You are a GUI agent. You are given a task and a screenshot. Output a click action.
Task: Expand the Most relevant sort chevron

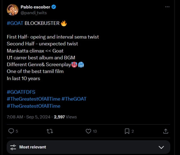pos(161,147)
